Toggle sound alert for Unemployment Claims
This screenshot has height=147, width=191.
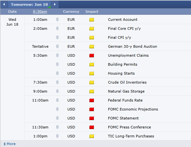coord(57,55)
